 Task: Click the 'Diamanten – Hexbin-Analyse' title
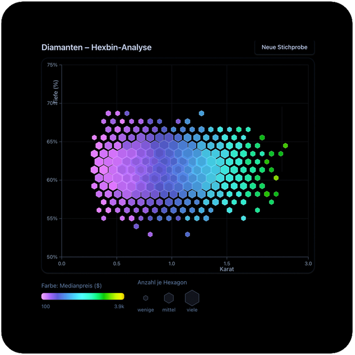pyautogui.click(x=97, y=47)
